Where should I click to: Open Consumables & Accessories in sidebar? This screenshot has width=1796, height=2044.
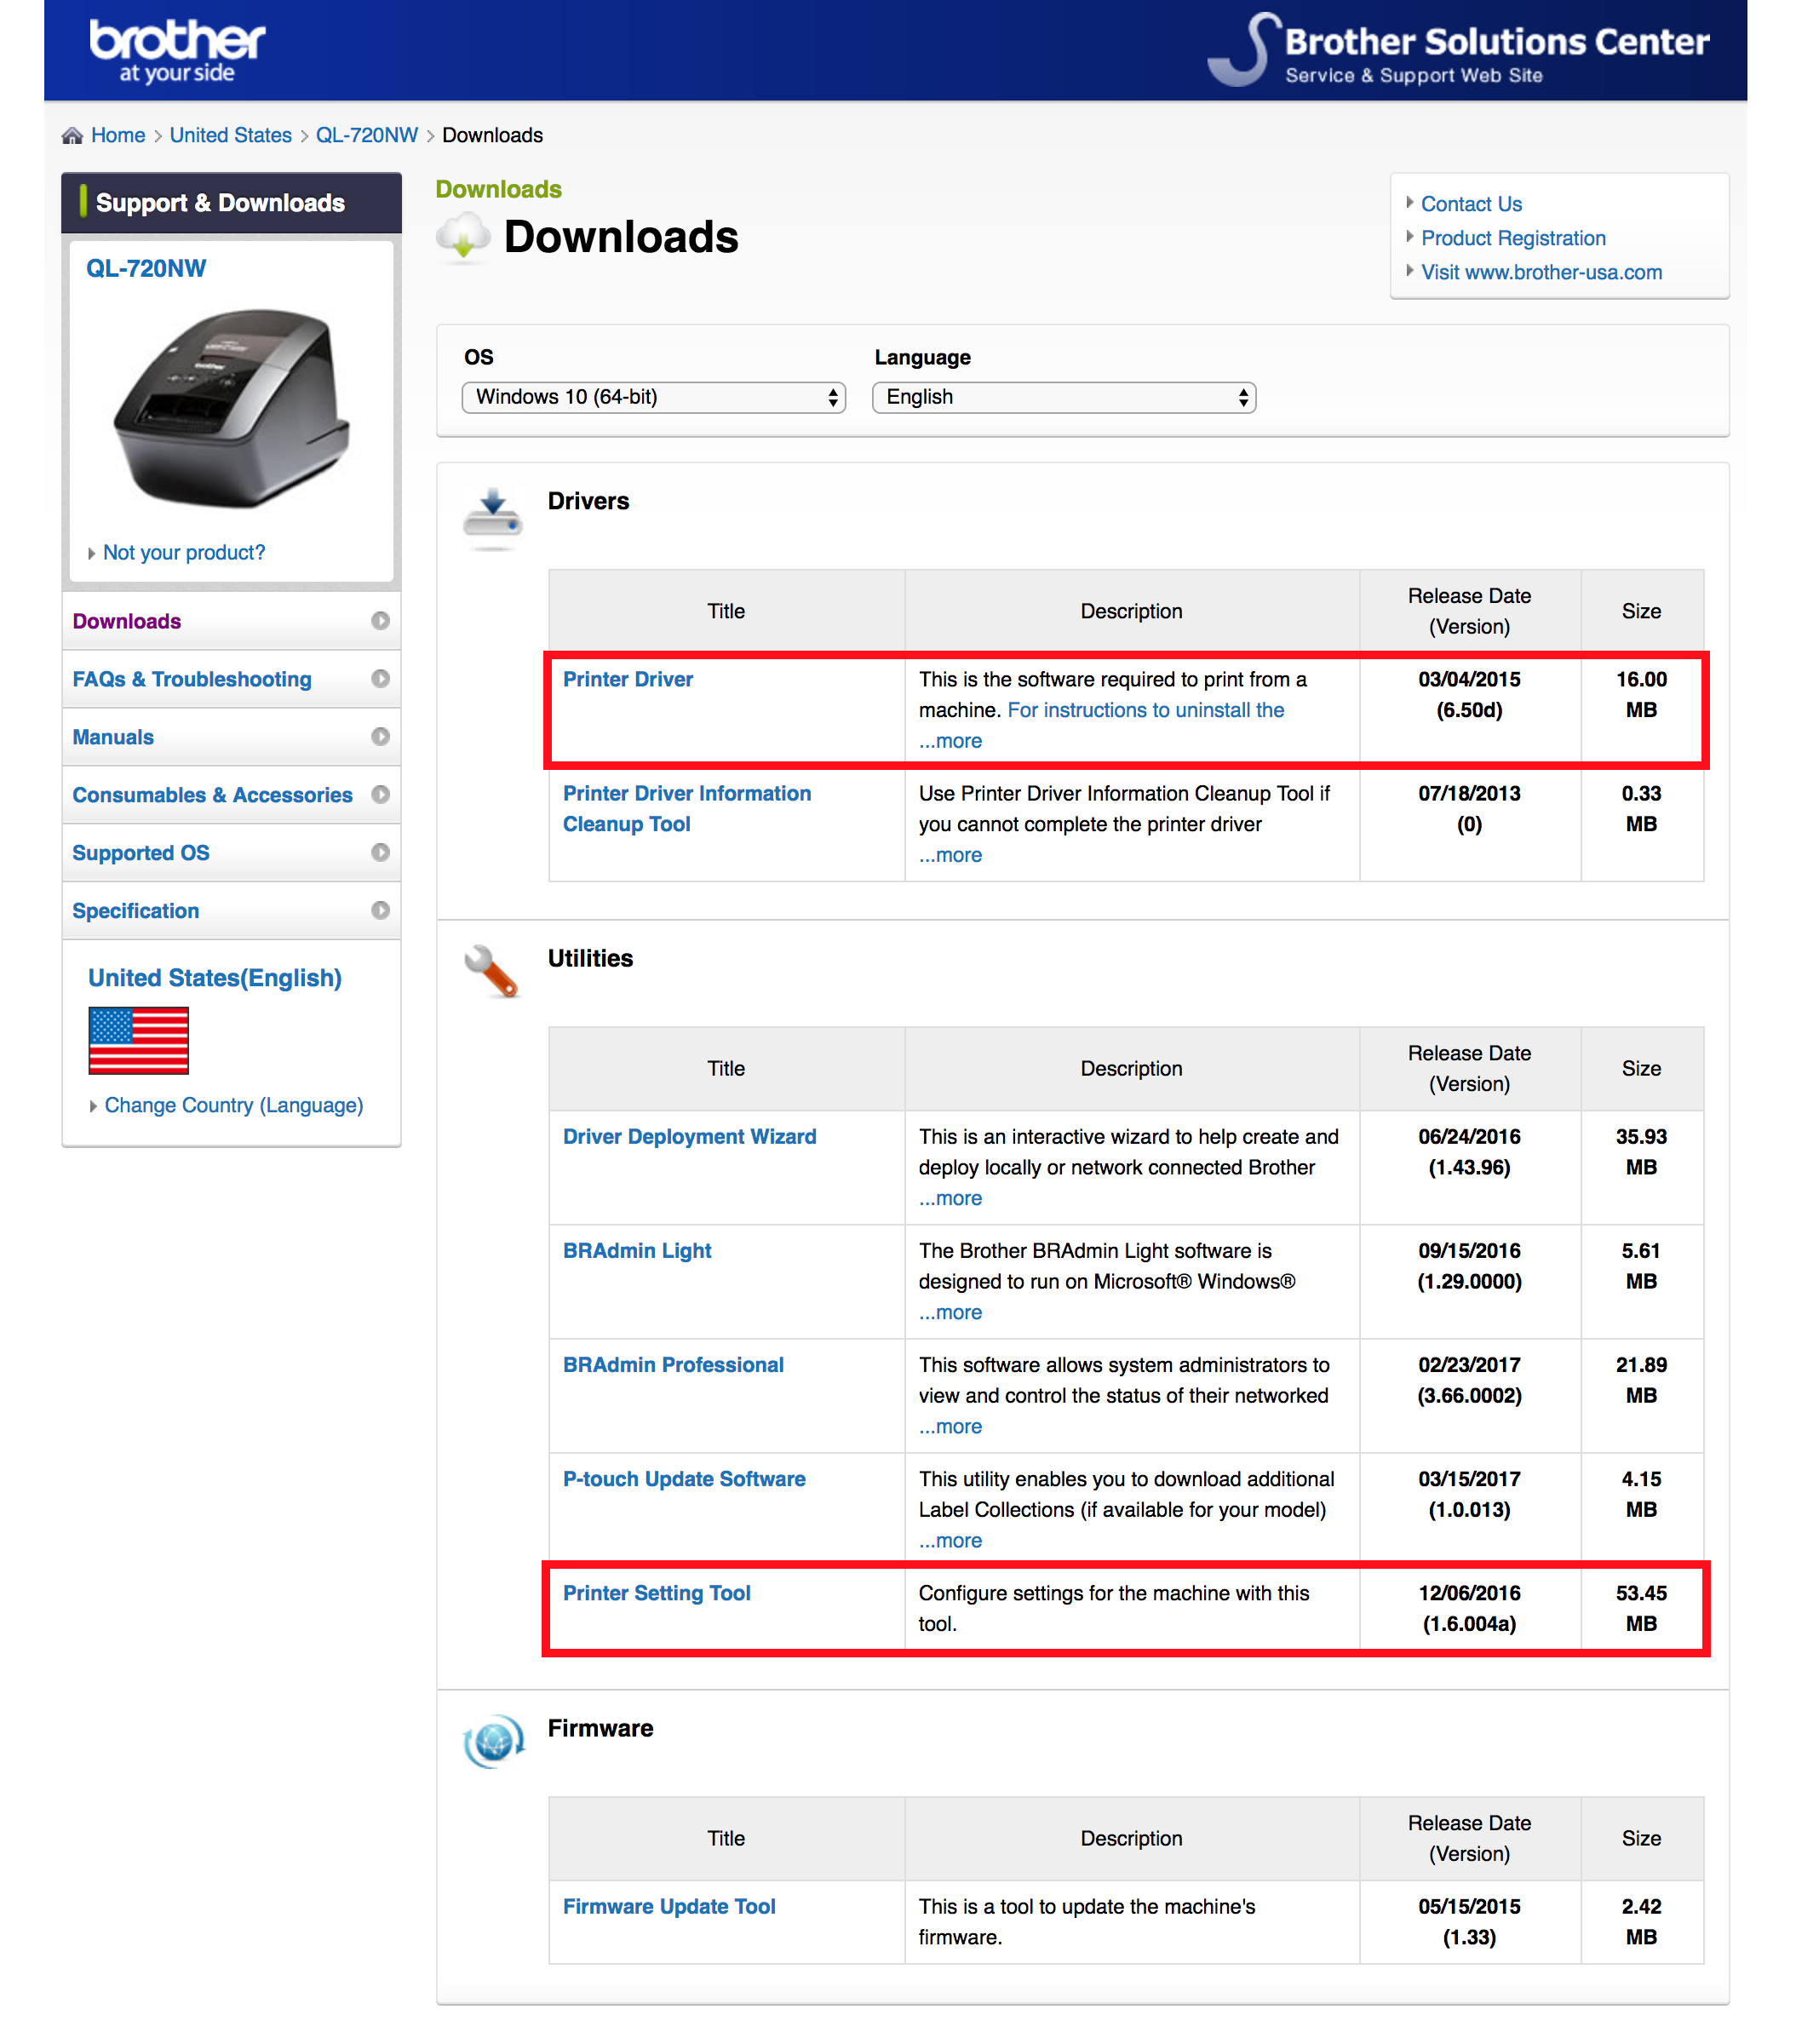click(x=231, y=795)
